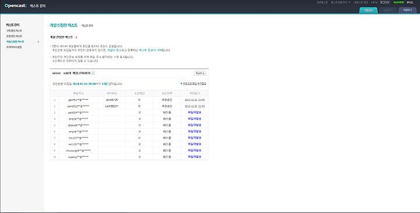
Task: Click the boxed 로그아웃 button in top bar
Action: (x=384, y=2)
